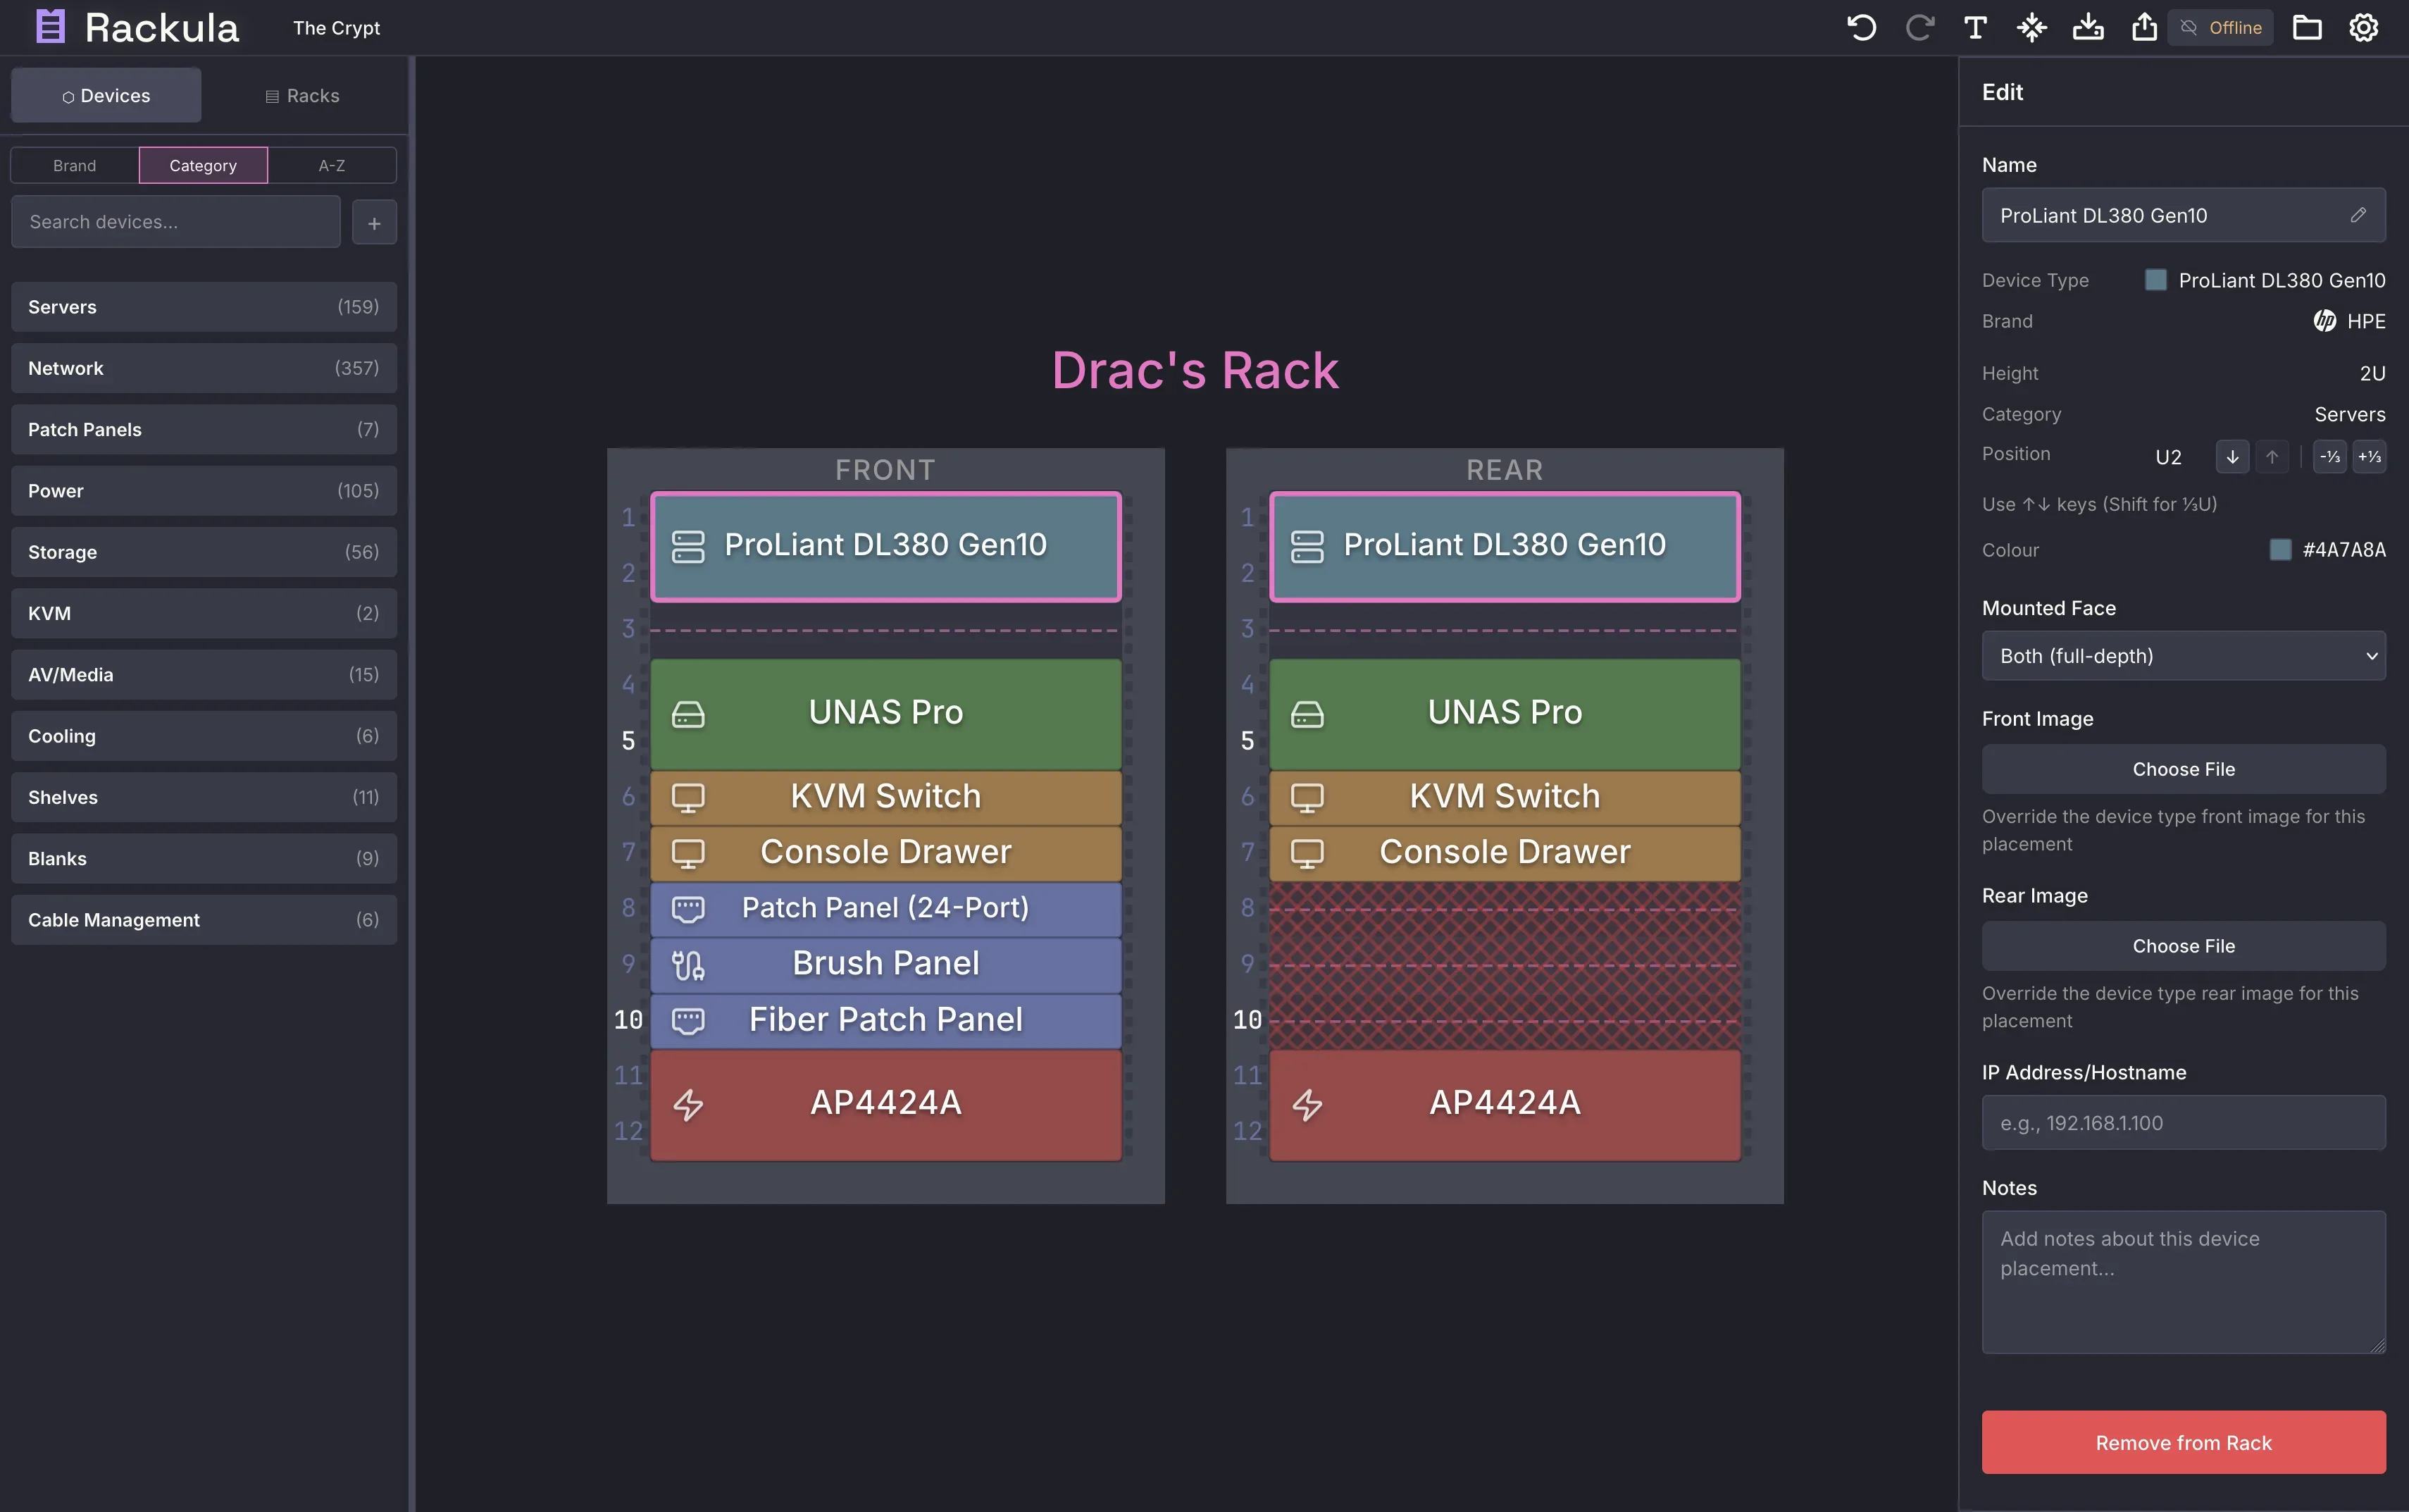Click the Notes text area
This screenshot has width=2409, height=1512.
pyautogui.click(x=2183, y=1282)
